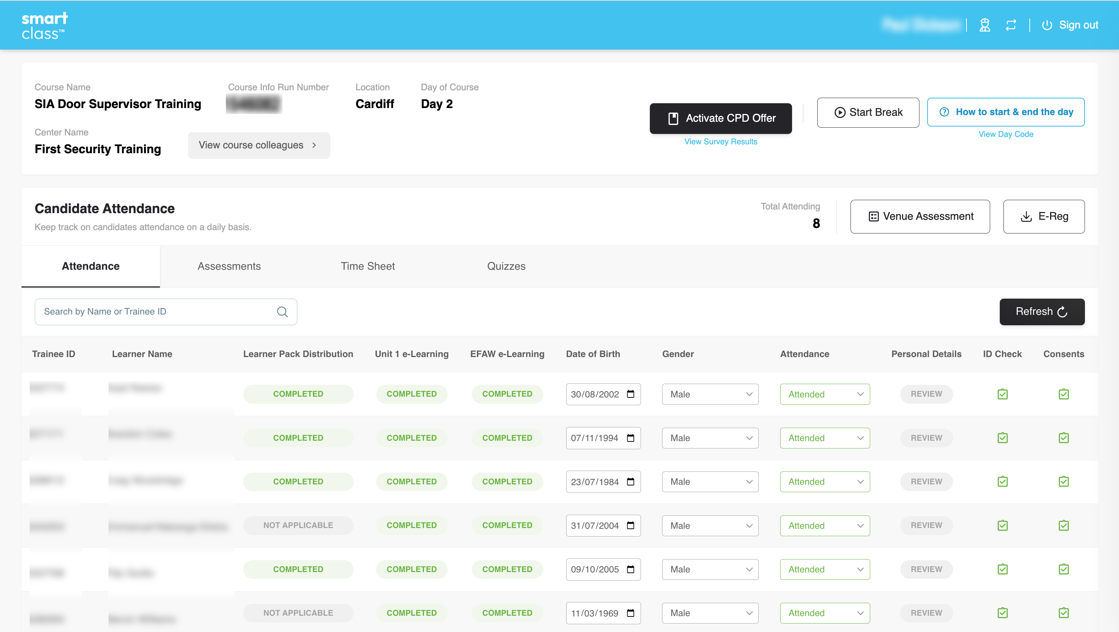Open calendar picker for date 07/11/1994
The image size is (1119, 632).
[x=631, y=438]
